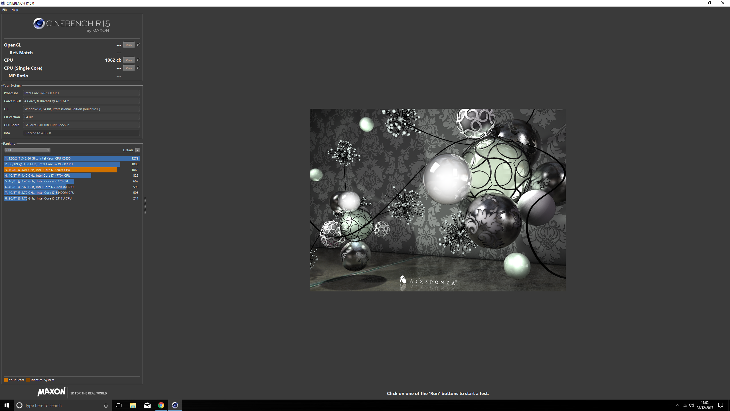Open the Mail app from the taskbar

[x=147, y=405]
